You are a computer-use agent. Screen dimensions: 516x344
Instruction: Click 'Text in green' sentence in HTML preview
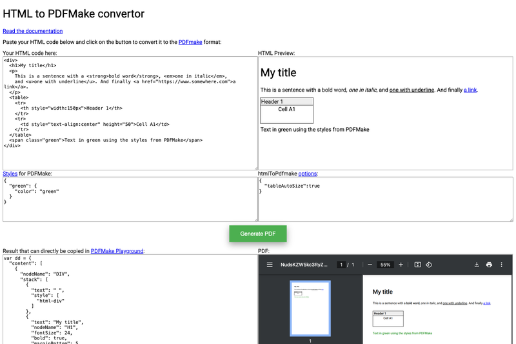[x=315, y=130]
